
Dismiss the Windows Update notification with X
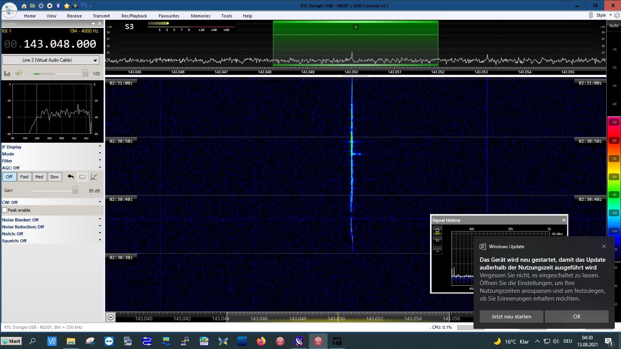pyautogui.click(x=604, y=246)
